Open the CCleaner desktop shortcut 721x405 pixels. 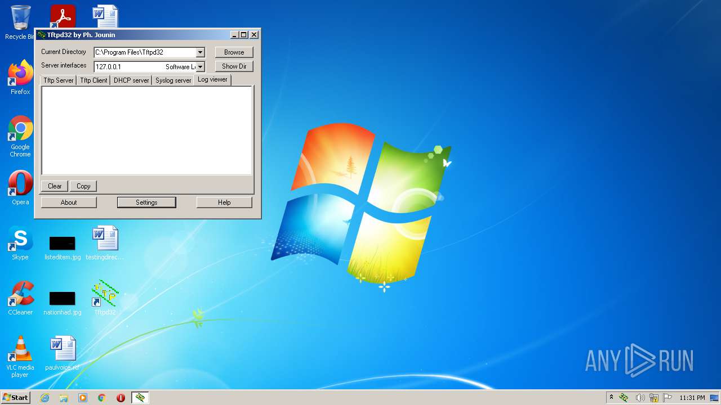(x=20, y=298)
